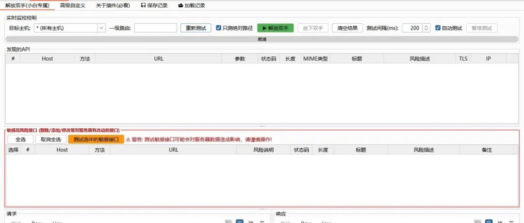Click the 就绪 progress bar

pos(262,39)
